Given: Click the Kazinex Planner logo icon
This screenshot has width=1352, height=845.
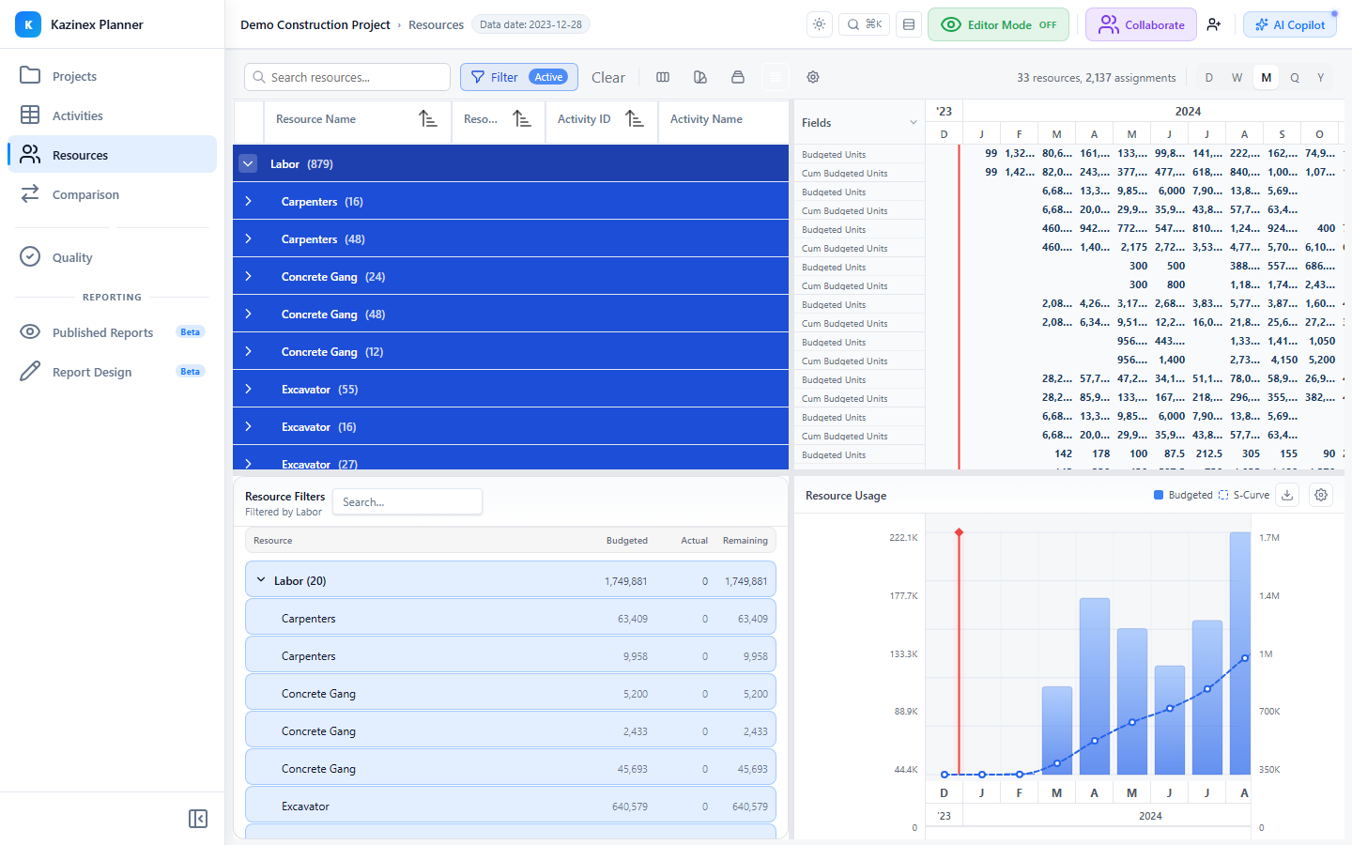Looking at the screenshot, I should (x=28, y=24).
